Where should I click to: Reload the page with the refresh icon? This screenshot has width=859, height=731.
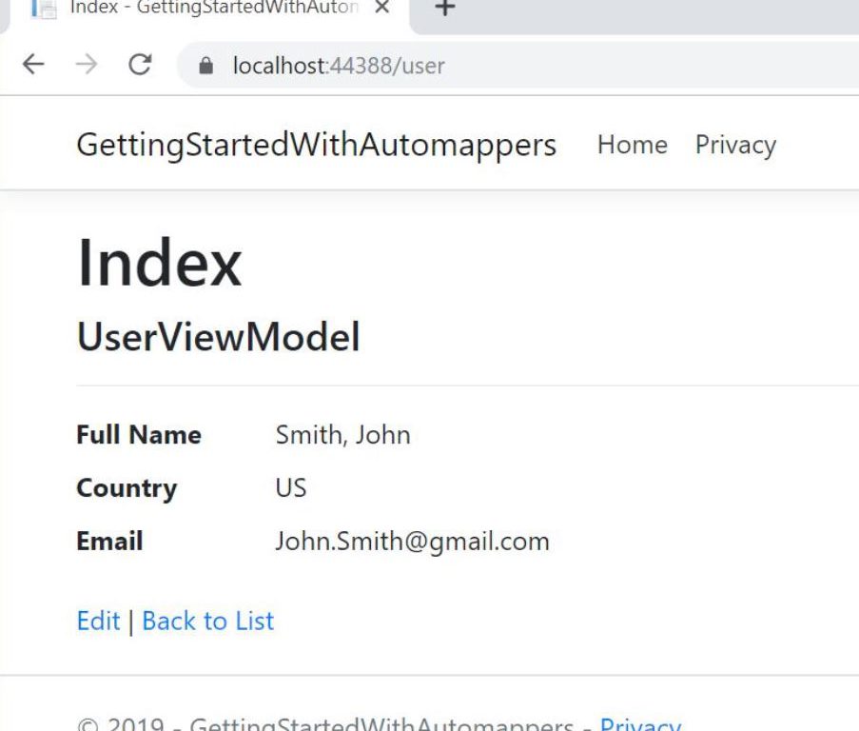pos(140,65)
